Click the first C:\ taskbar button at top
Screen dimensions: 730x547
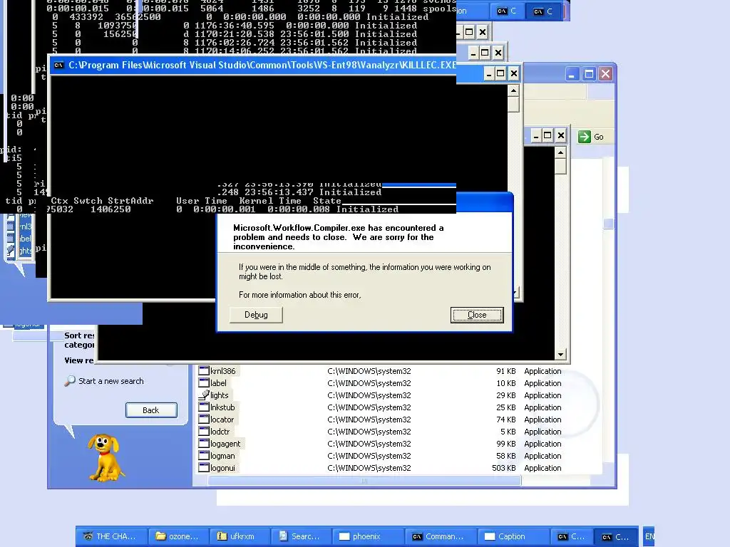pos(508,11)
